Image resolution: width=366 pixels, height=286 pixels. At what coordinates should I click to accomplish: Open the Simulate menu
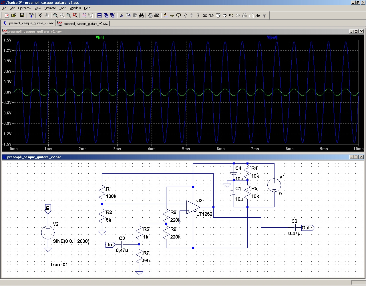pos(50,8)
